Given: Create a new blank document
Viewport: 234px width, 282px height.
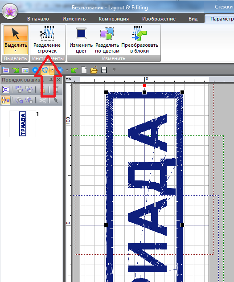Looking at the screenshot, I should (84, 70).
